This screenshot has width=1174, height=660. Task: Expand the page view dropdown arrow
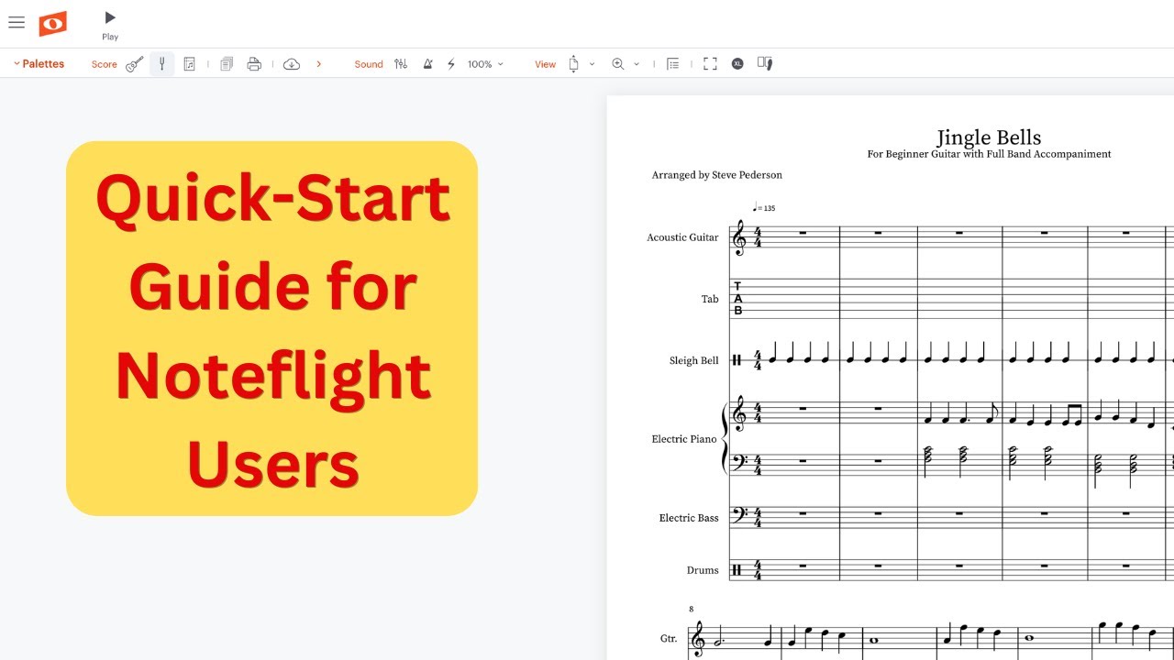(x=592, y=64)
